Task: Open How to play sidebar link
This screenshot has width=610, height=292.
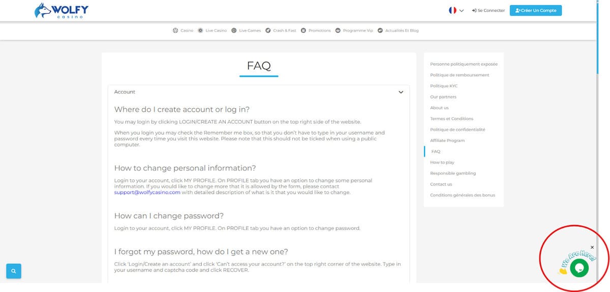Action: (x=442, y=163)
